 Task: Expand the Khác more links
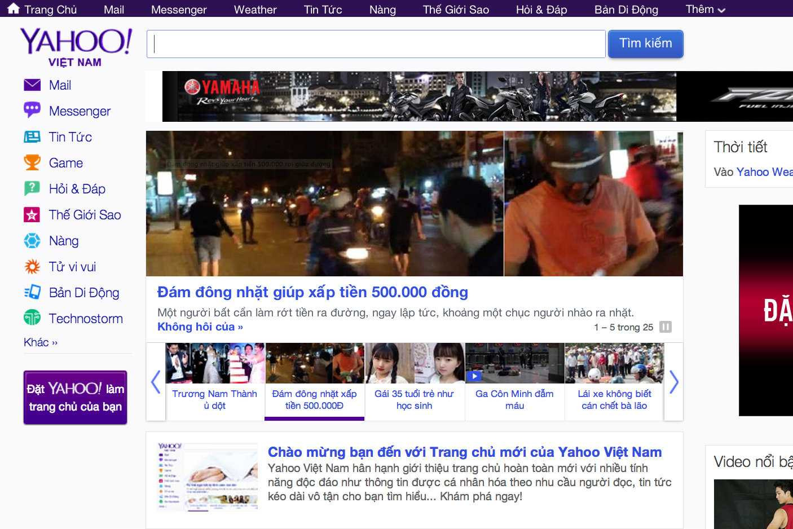pos(41,342)
